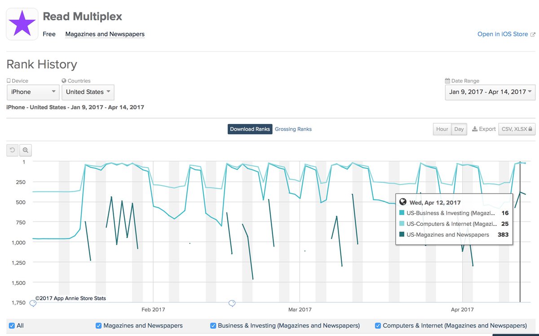Open the United States countries dropdown
The width and height of the screenshot is (539, 336).
click(x=88, y=92)
